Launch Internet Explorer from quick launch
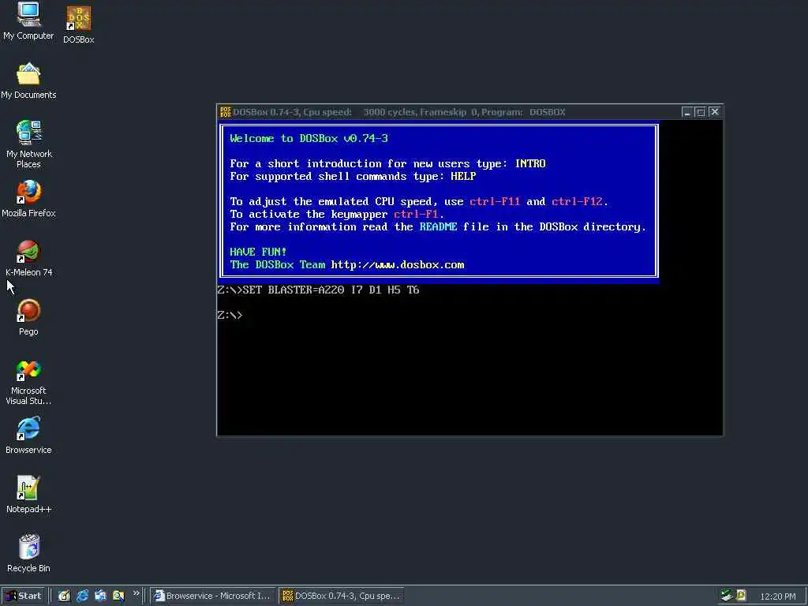Viewport: 808px width, 606px height. [x=82, y=596]
